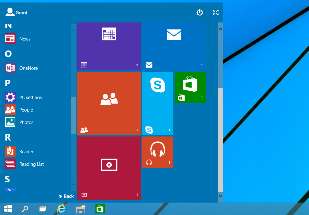Viewport: 309px width, 215px height.
Task: Open File Explorer from the taskbar
Action: (80, 209)
